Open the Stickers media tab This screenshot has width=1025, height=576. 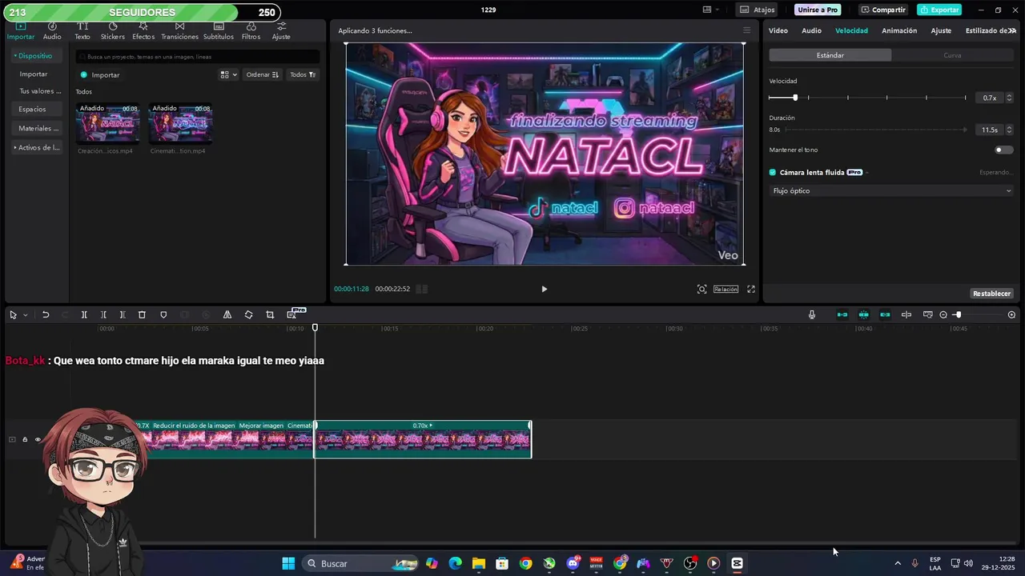coord(112,31)
